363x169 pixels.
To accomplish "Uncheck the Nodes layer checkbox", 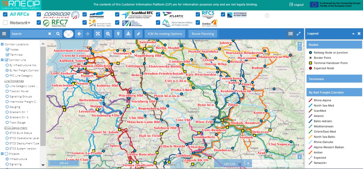I will click(x=7, y=50).
